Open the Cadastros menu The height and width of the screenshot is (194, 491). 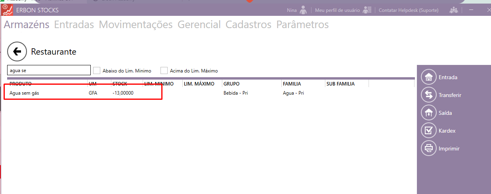[x=248, y=25]
